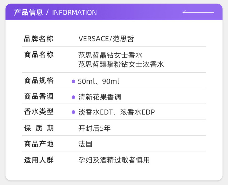Viewport: 228px width, 185px height.
Task: Click the 商品规格 row label
Action: (x=39, y=81)
